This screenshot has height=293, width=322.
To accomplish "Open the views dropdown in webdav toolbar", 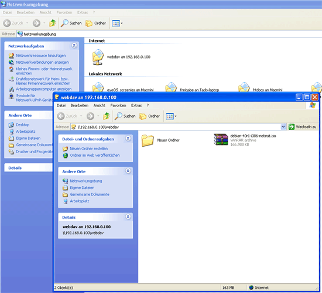I will [171, 116].
